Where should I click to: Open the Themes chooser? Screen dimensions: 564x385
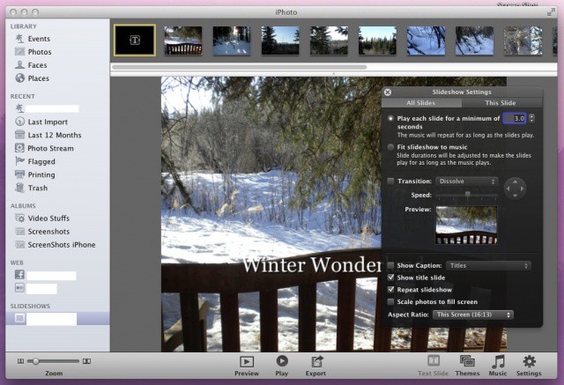click(x=467, y=361)
